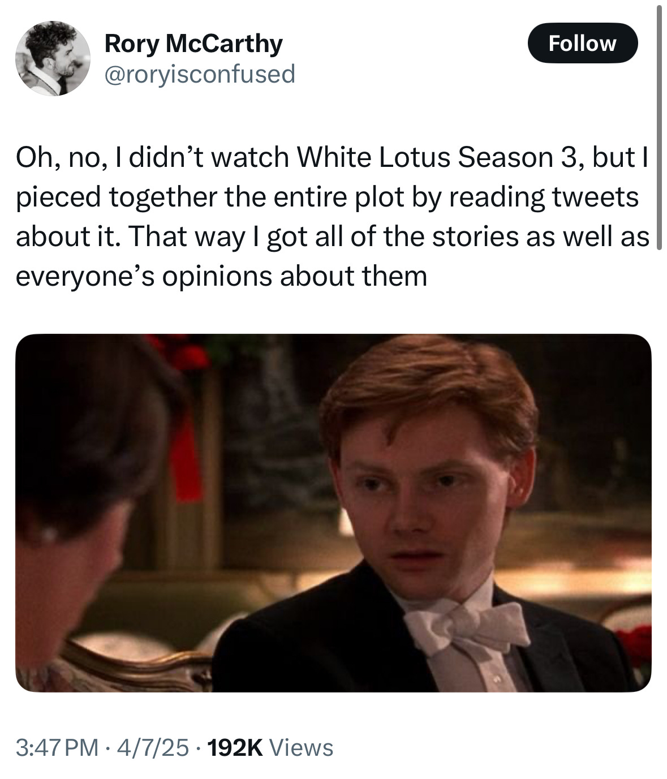667x779 pixels.
Task: Open the @roryisconfused handle link
Action: point(200,74)
